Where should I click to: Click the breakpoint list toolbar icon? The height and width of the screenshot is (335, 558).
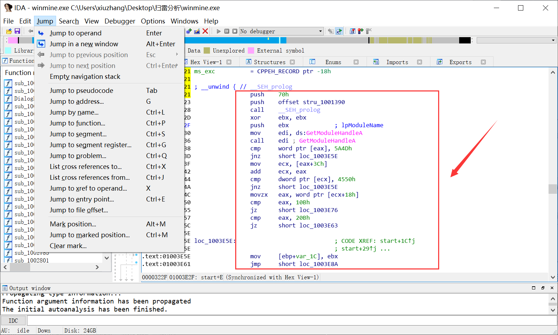(353, 31)
